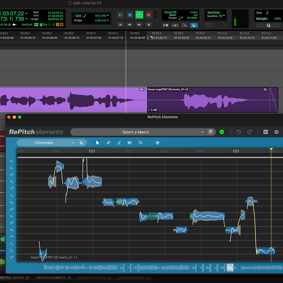Open the Grid value 0|0|240 dropdown
This screenshot has width=283, height=283.
point(108,15)
